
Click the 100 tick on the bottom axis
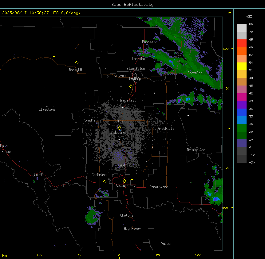pyautogui.click(x=198, y=255)
